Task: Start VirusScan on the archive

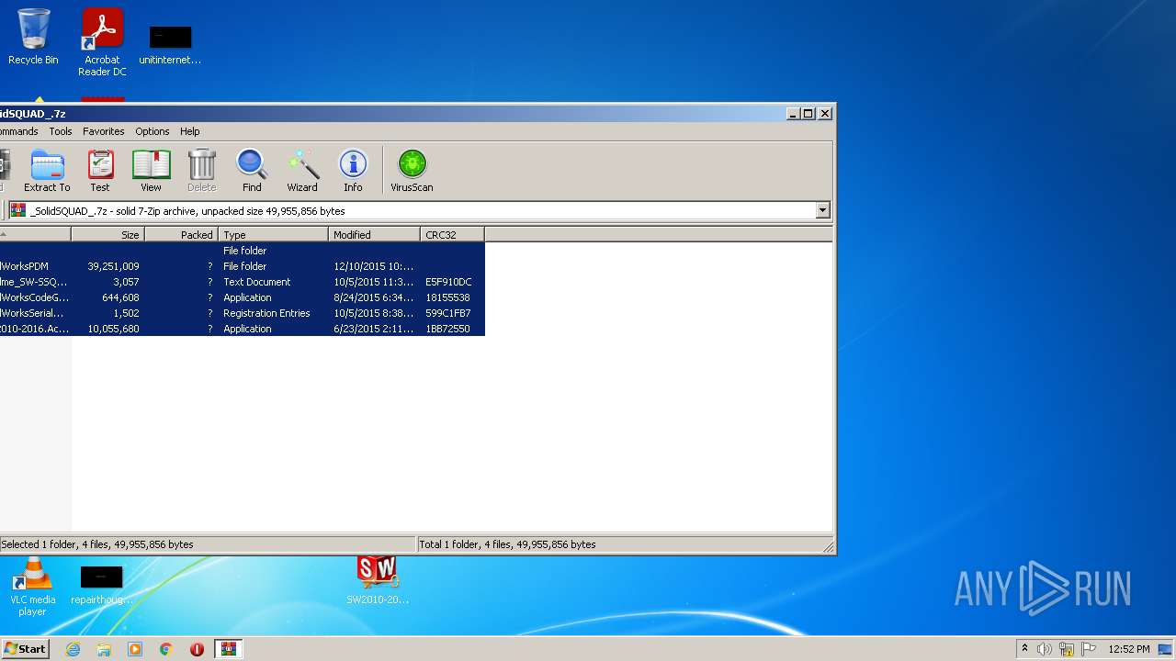Action: (412, 171)
